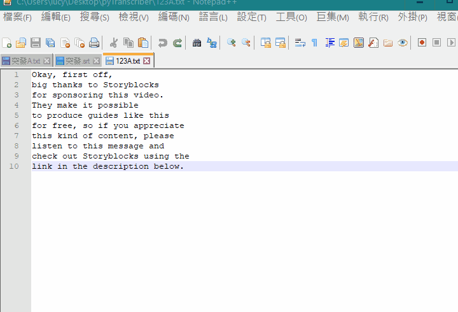458x312 pixels.
Task: Click the user-defined language icon
Action: [x=343, y=43]
